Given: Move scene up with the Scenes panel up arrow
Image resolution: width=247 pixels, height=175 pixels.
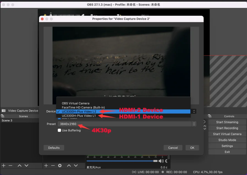Looking at the screenshot, I should tap(20, 166).
